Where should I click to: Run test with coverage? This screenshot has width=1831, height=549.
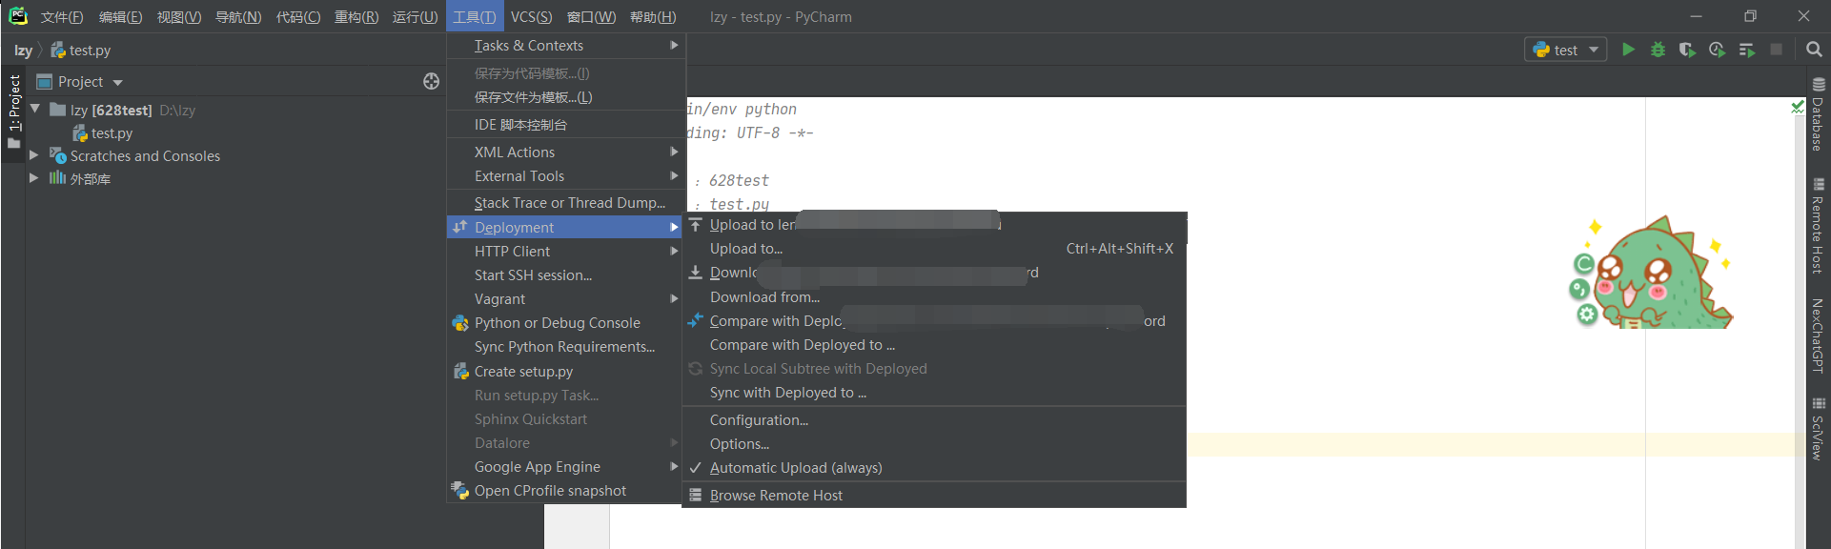coord(1687,50)
